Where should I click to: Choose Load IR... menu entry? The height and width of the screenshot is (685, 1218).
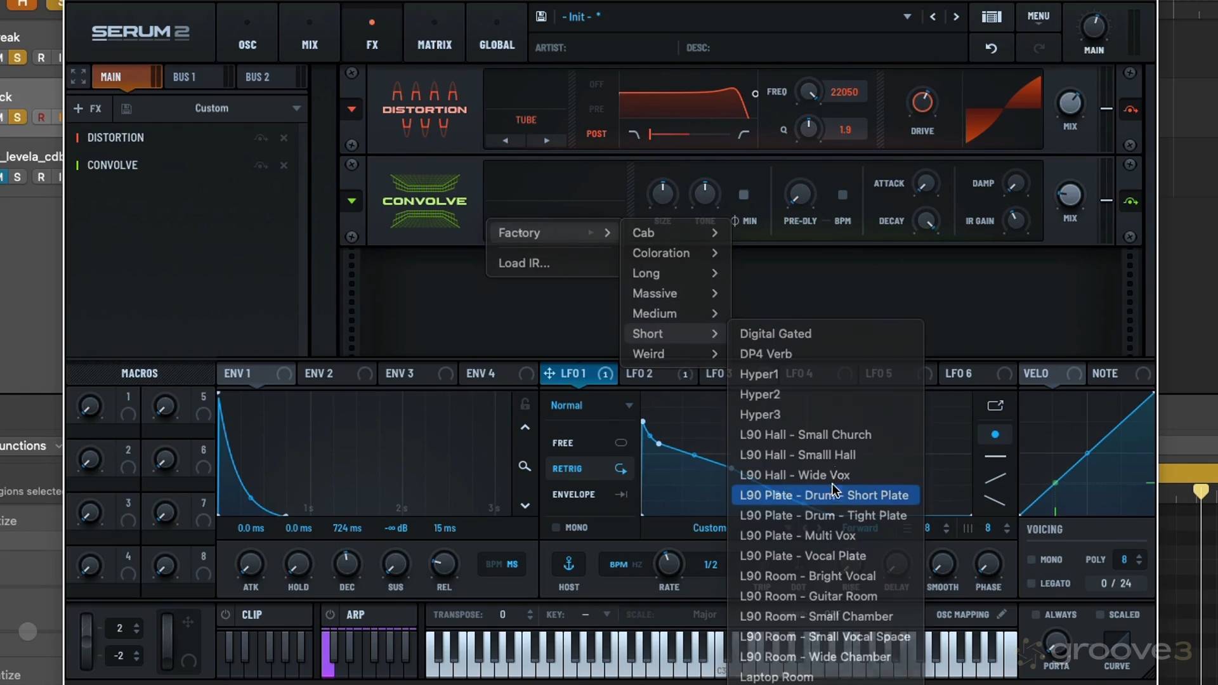click(x=524, y=263)
